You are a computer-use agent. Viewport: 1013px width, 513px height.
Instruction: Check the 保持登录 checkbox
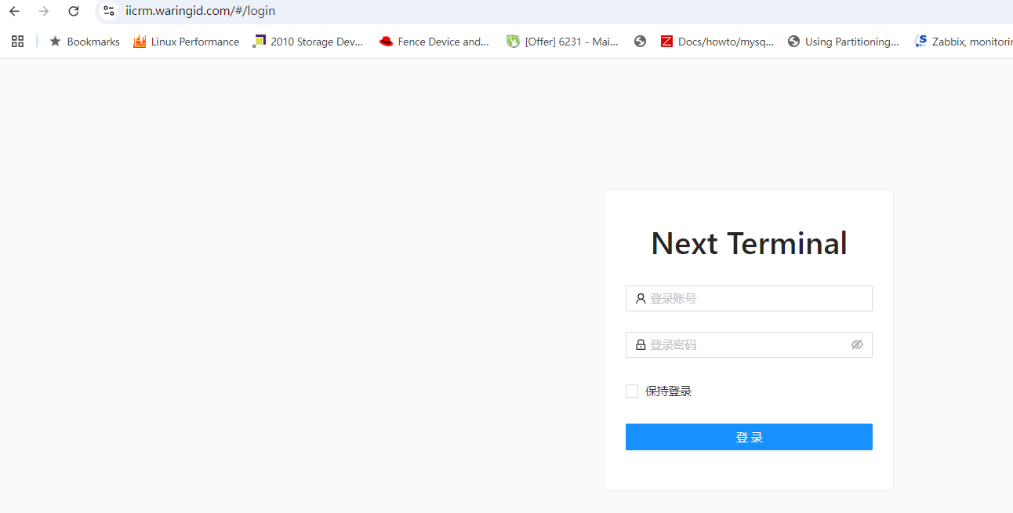pyautogui.click(x=632, y=391)
